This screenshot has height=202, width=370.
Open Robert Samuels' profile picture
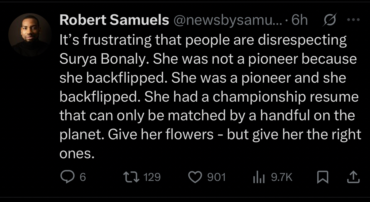click(x=30, y=35)
